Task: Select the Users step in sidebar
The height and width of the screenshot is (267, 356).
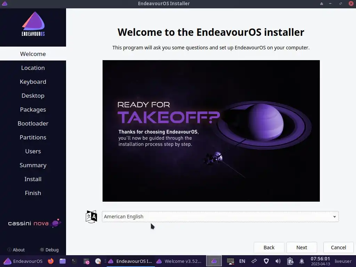Action: (33, 151)
